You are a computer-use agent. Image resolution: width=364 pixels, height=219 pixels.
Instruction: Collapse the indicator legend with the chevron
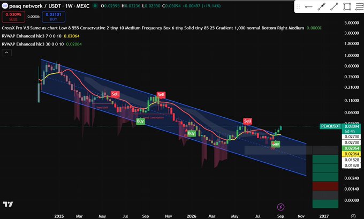pos(6,52)
